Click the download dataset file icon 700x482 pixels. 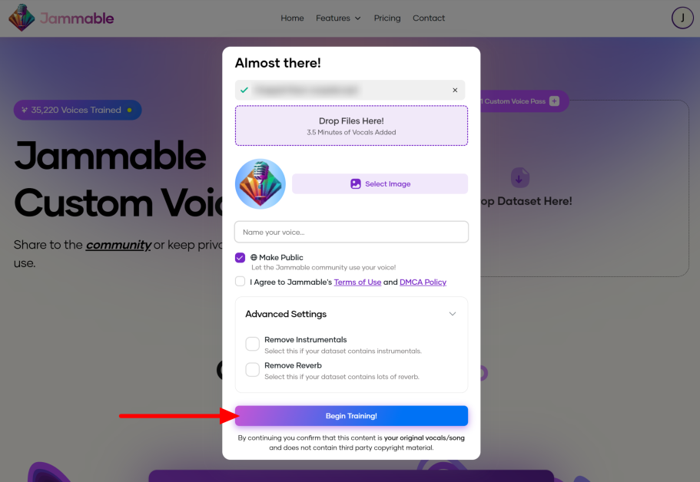point(519,178)
